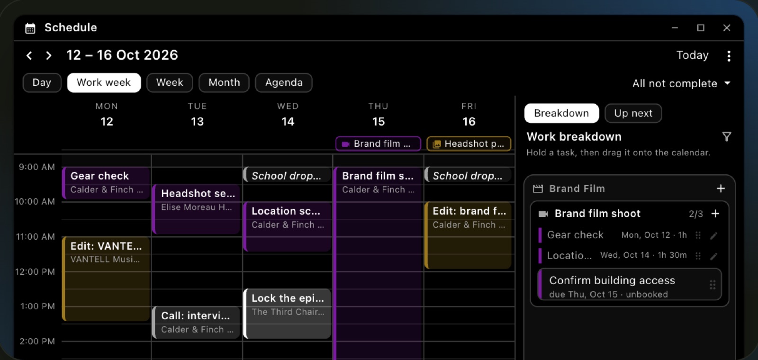Open Tuesday's Headshot session event
This screenshot has height=360, width=758.
tap(197, 209)
